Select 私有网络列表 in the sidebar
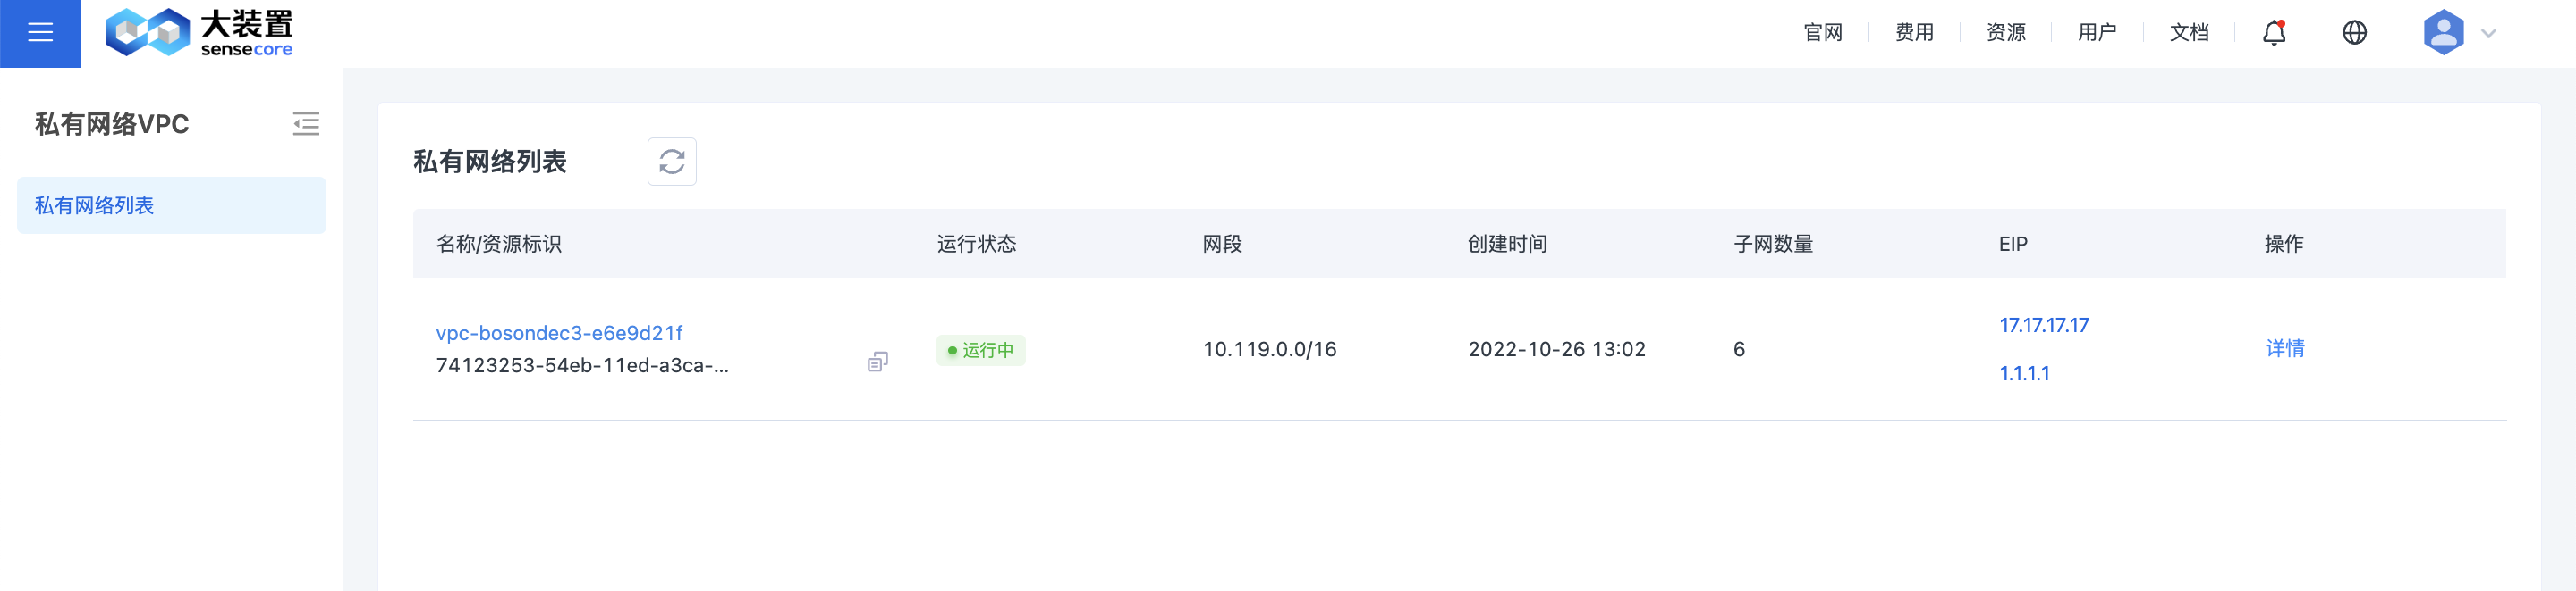The height and width of the screenshot is (591, 2576). coord(172,205)
